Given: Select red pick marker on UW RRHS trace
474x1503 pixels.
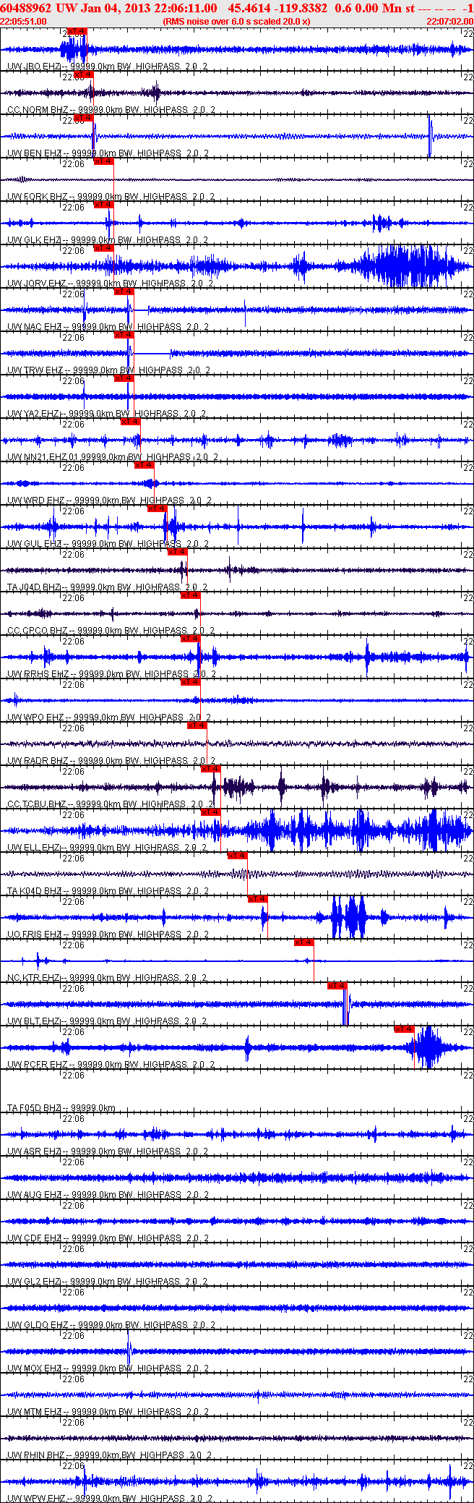Looking at the screenshot, I should 190,639.
